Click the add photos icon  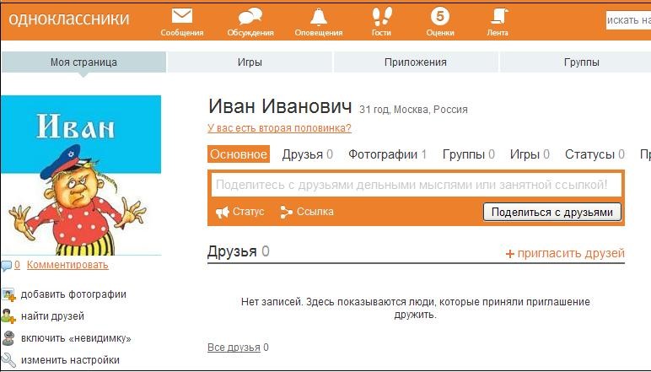tap(8, 294)
